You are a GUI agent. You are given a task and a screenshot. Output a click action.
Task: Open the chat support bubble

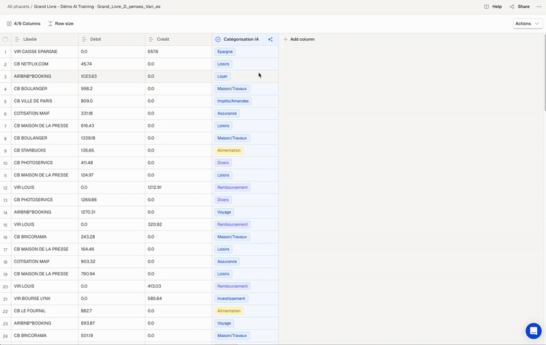(534, 331)
